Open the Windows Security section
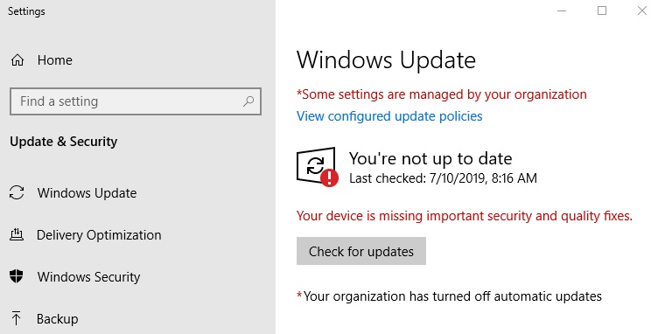 89,277
